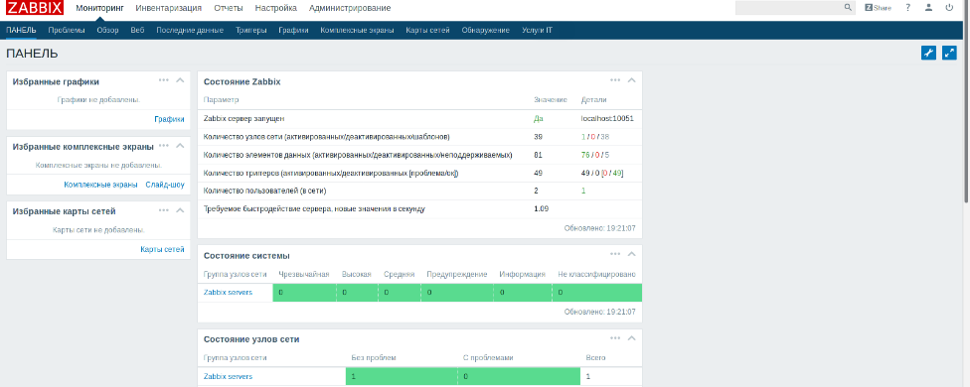Collapse the Состояние системы widget
Image resolution: width=970 pixels, height=387 pixels.
pyautogui.click(x=632, y=254)
